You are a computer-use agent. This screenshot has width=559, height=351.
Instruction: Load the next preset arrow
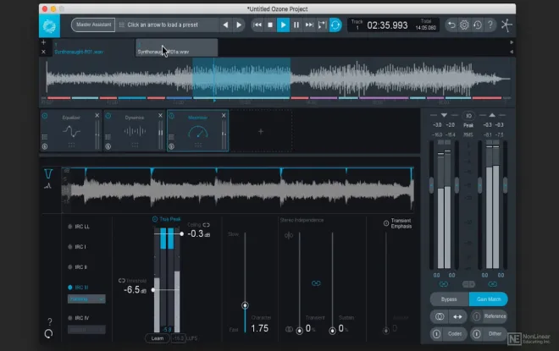(x=239, y=25)
